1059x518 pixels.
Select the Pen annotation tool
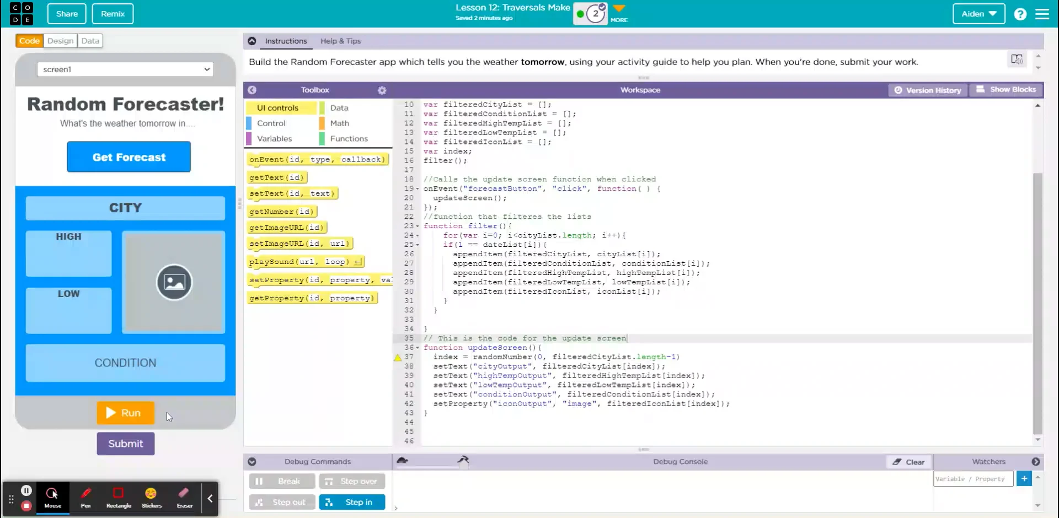click(85, 498)
